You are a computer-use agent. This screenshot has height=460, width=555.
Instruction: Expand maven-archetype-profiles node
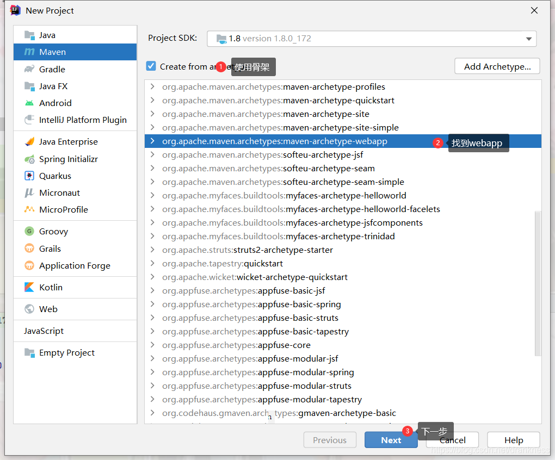[x=152, y=86]
